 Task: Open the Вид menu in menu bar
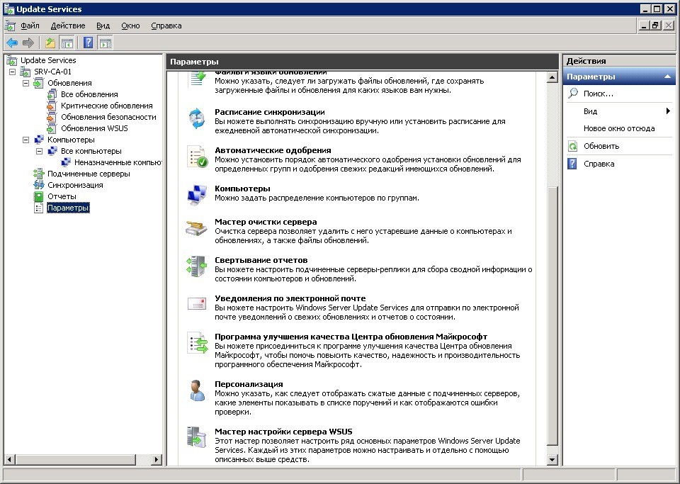pyautogui.click(x=103, y=26)
